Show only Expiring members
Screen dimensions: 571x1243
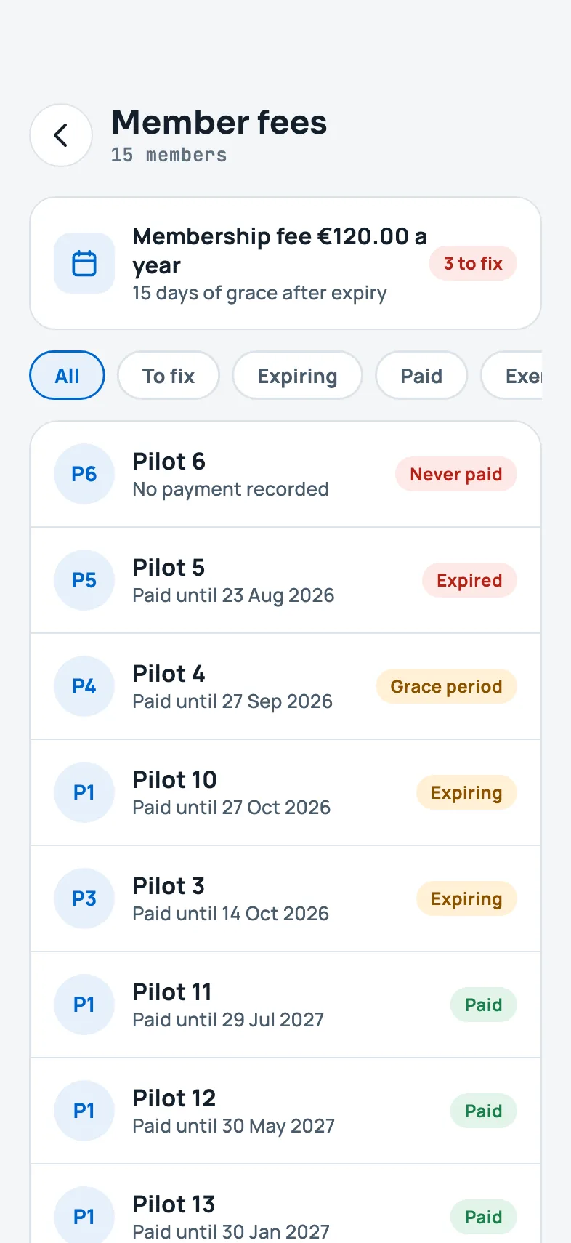pyautogui.click(x=297, y=375)
